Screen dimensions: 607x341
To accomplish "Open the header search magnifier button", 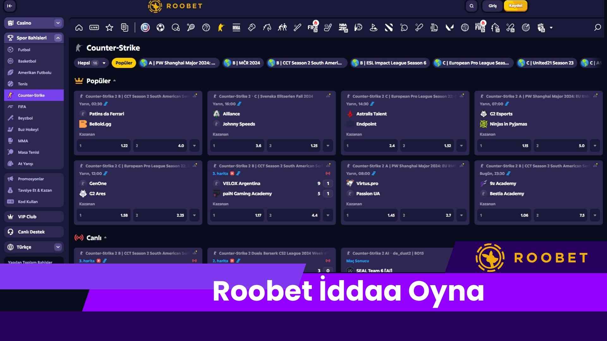I will coord(471,6).
